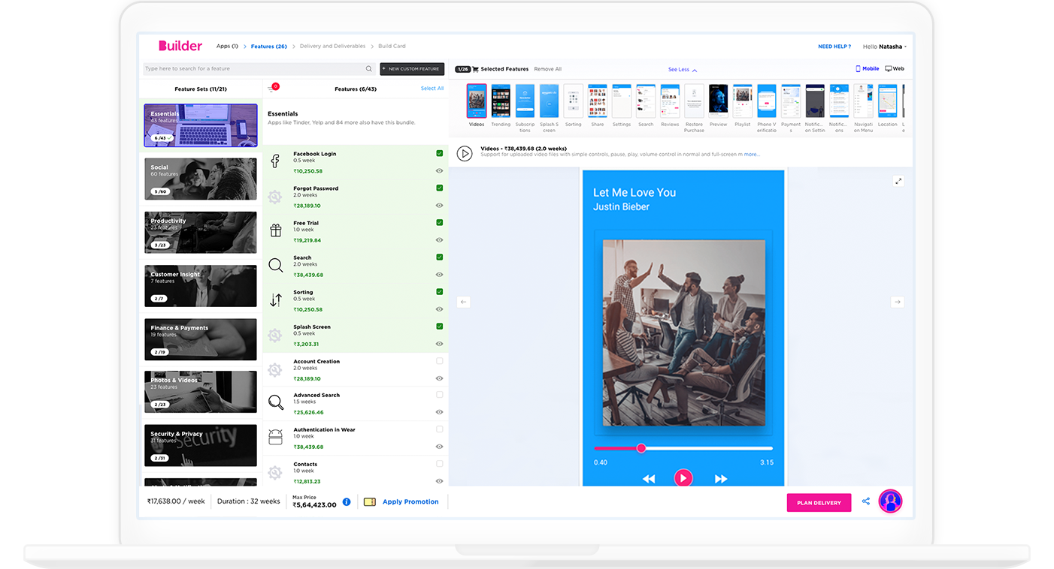Click the Authentication in Wear android icon
Screen dimensions: 1054x569
tap(275, 437)
